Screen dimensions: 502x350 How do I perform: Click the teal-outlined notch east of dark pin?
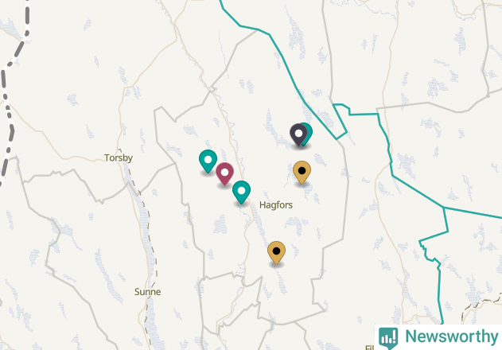[x=341, y=121]
